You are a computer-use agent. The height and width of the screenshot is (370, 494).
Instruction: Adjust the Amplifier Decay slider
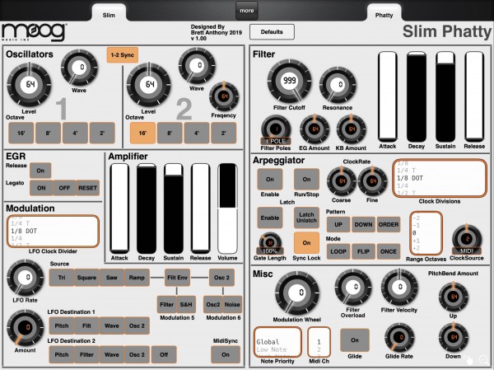tap(147, 208)
